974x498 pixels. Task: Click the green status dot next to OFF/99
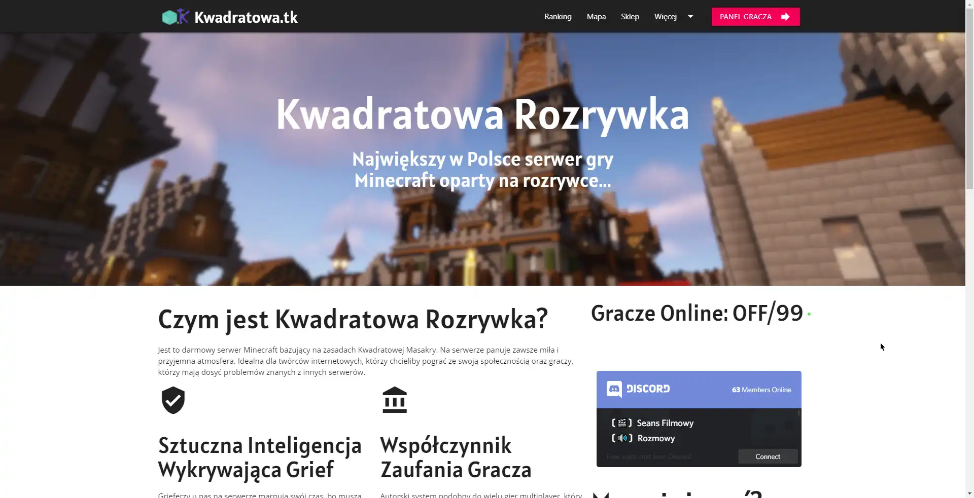click(x=809, y=313)
